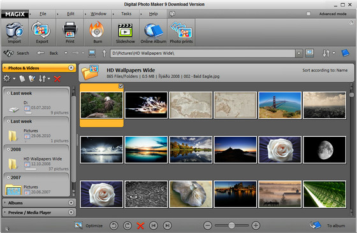Screen dimensions: 357x233
Task: Click the blue book icon at top right
Action: [x=346, y=53]
